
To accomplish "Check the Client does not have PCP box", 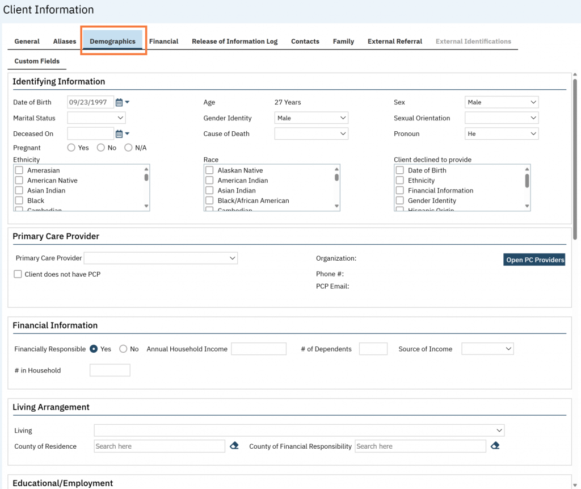I will click(x=19, y=274).
